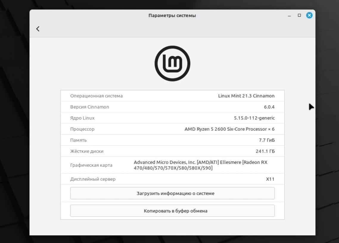Select the 7.7 ГиБ memory value
Screen dimensions: 339x243
point(267,140)
